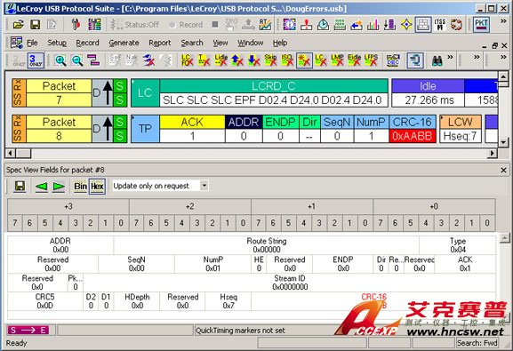Click the Save floppy disk toolbar icon
Viewport: 513px width, 351px height.
[x=36, y=25]
